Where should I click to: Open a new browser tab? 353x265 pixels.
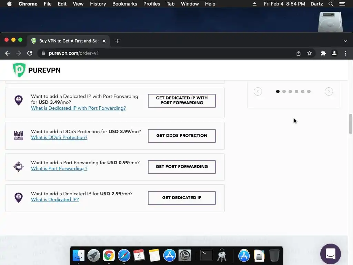[x=117, y=41]
